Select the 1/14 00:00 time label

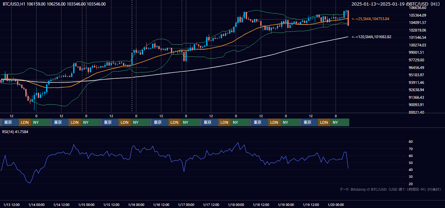point(37,205)
